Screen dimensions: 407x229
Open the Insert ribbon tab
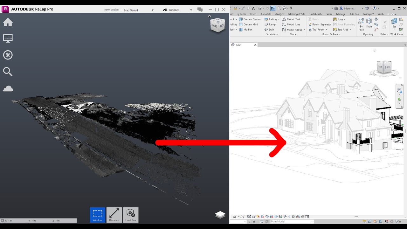[x=253, y=14]
